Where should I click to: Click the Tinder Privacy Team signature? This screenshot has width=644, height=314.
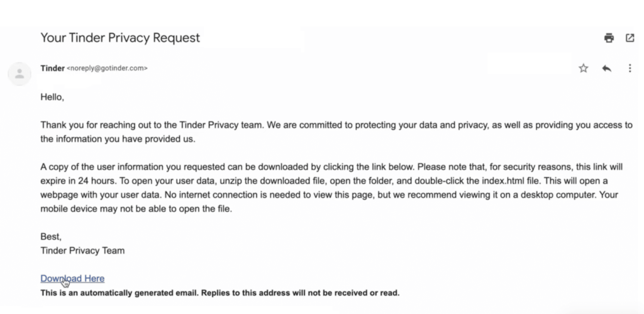pos(82,250)
